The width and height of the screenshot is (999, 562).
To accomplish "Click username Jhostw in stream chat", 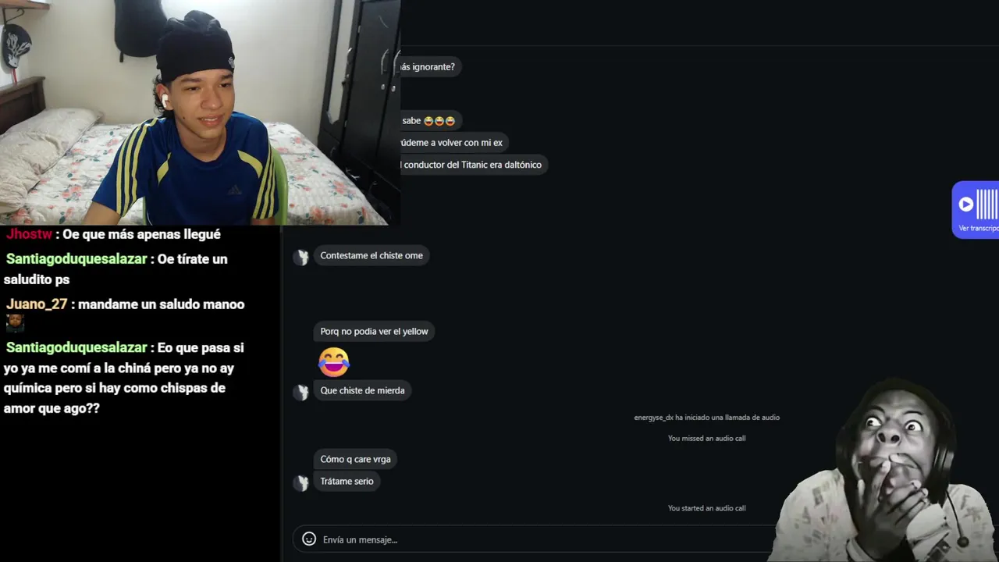I will point(29,234).
